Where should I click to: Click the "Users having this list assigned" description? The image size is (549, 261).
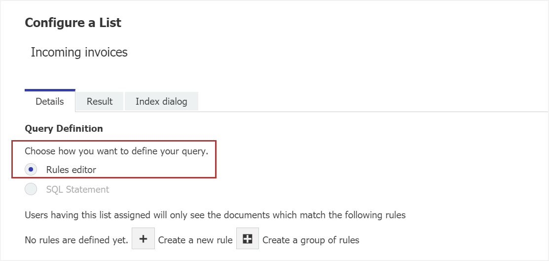coord(215,215)
